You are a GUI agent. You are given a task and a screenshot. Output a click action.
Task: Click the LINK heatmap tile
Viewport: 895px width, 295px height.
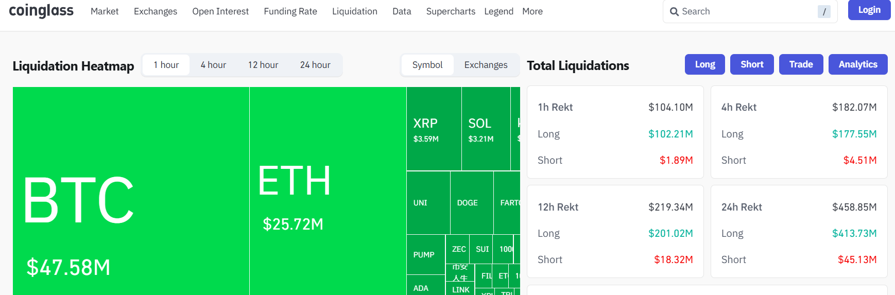(x=460, y=289)
